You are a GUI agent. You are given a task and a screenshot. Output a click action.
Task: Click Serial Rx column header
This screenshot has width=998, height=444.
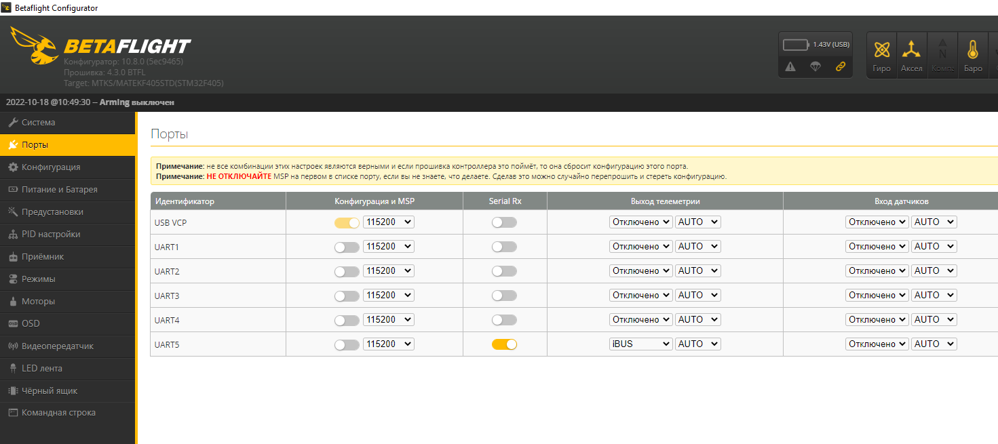tap(505, 201)
